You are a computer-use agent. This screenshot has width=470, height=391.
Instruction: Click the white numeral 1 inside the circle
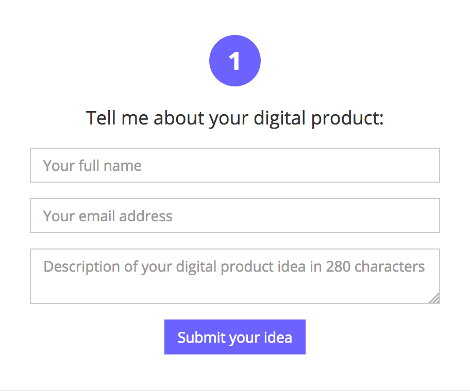coord(234,62)
